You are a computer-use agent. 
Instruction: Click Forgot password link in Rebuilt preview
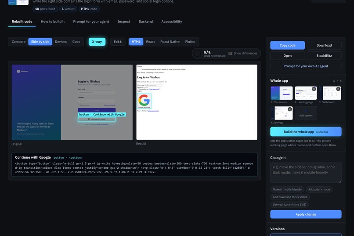click(x=154, y=89)
